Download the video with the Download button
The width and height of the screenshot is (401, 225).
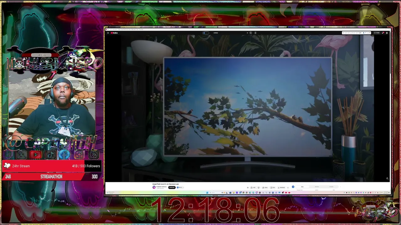click(x=281, y=187)
